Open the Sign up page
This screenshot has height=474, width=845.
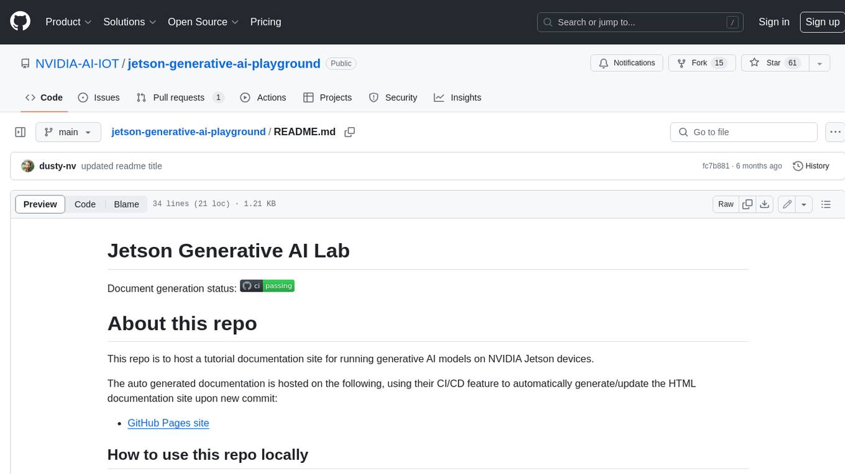822,22
